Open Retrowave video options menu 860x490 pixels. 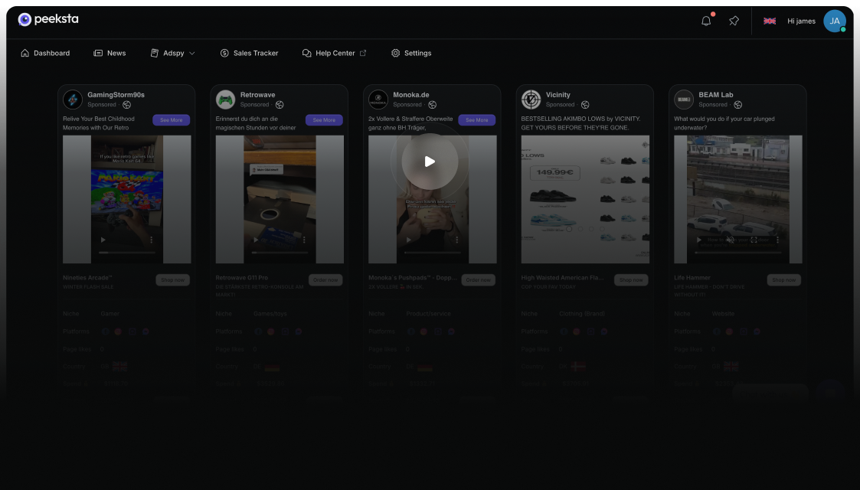pyautogui.click(x=304, y=240)
